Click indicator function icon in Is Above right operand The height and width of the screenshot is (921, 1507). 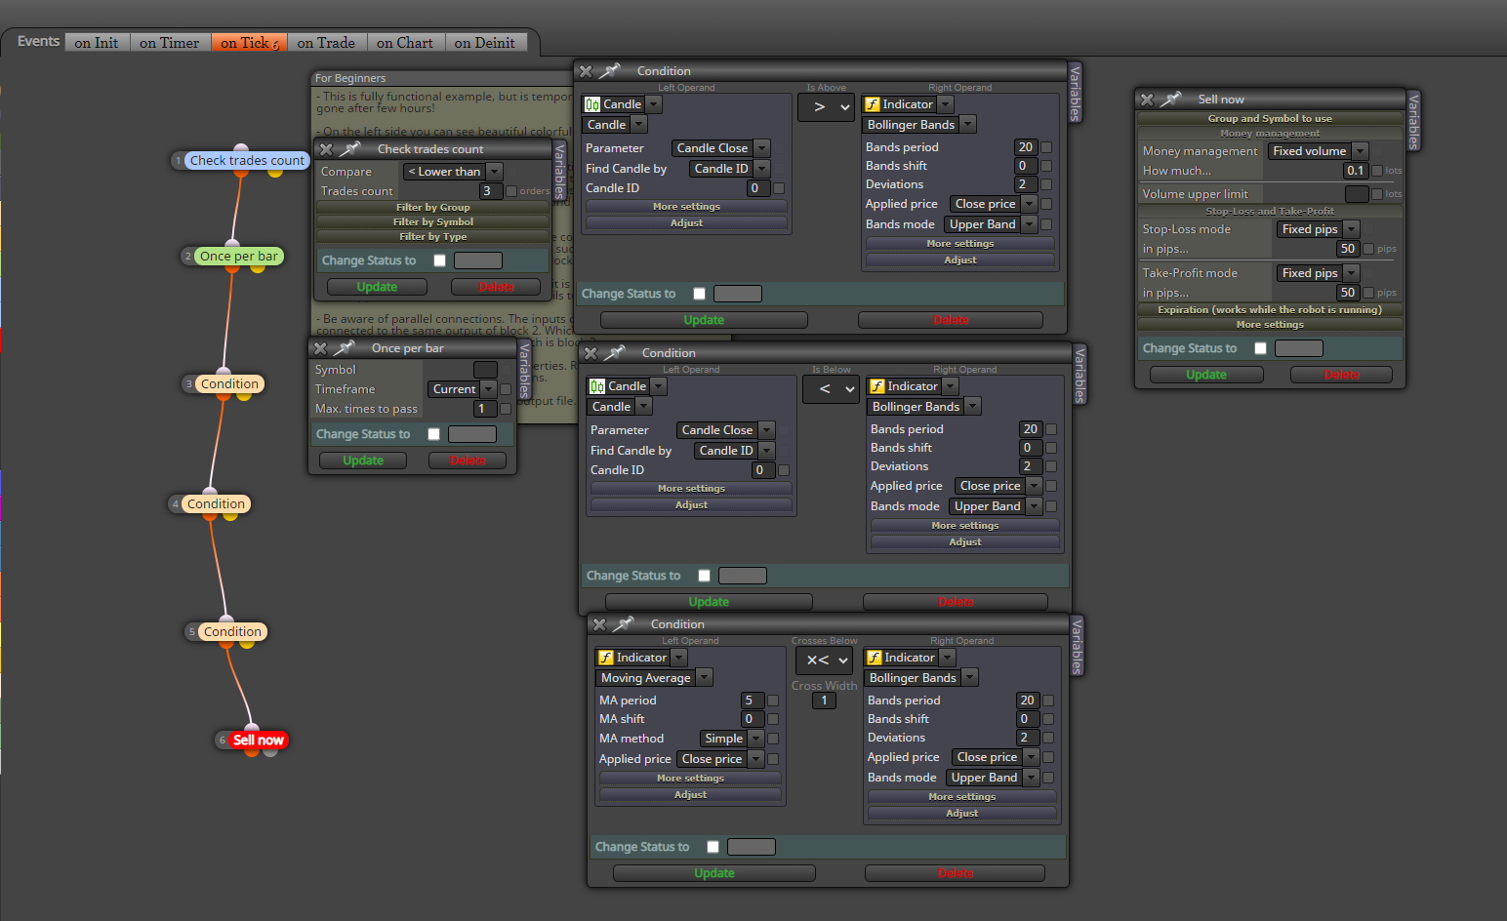[873, 104]
